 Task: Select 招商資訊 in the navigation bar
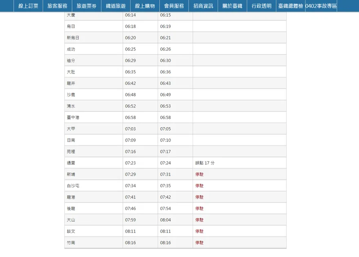click(x=203, y=6)
